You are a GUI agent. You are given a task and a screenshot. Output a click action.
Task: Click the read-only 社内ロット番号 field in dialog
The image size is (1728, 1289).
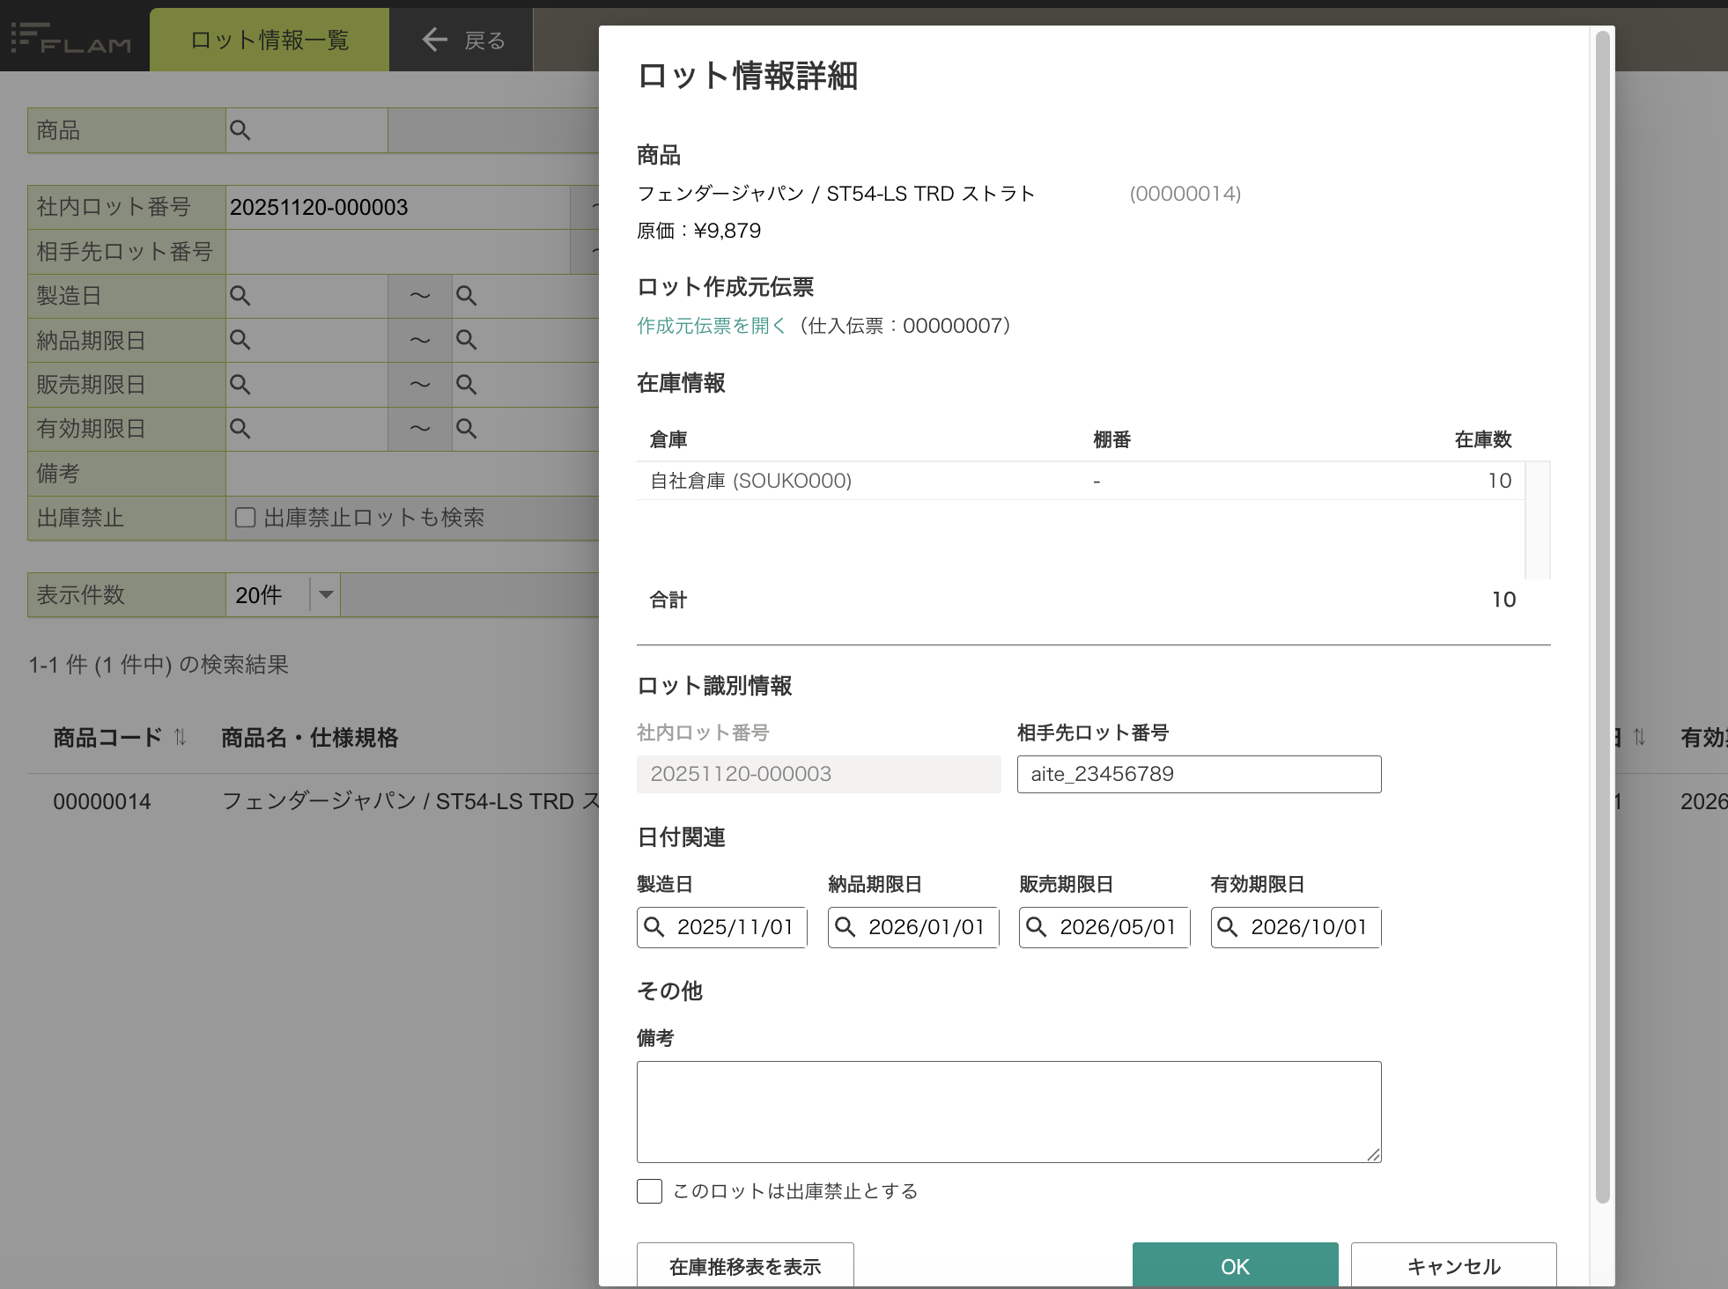click(x=818, y=774)
